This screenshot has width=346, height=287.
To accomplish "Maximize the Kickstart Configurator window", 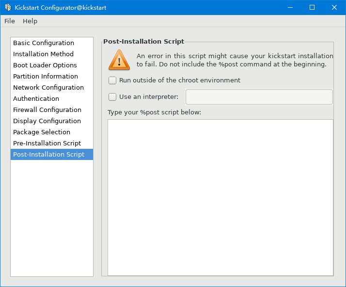I will click(312, 7).
